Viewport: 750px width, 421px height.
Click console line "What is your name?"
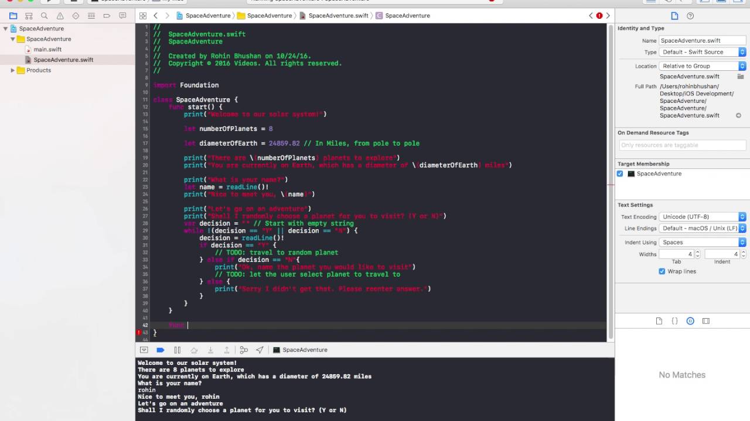[170, 384]
